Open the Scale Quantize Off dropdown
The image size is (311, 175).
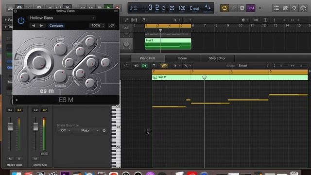point(64,131)
